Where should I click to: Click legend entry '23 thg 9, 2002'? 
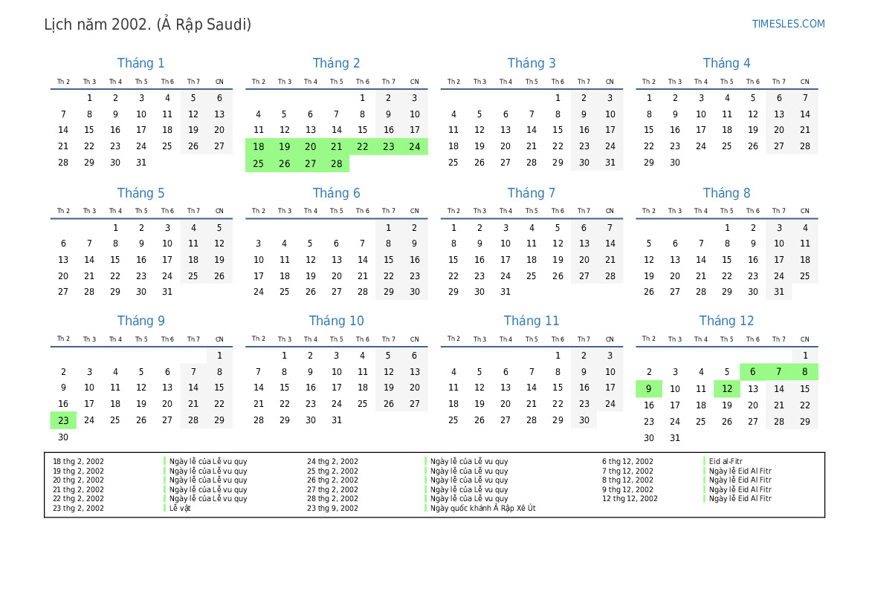(332, 509)
